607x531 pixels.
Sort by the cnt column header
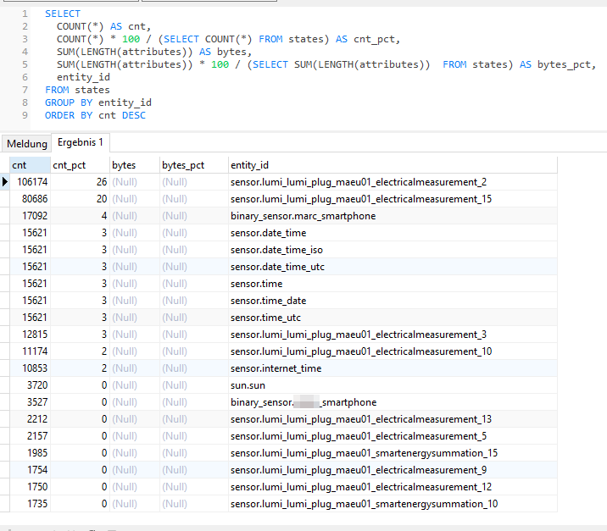31,165
